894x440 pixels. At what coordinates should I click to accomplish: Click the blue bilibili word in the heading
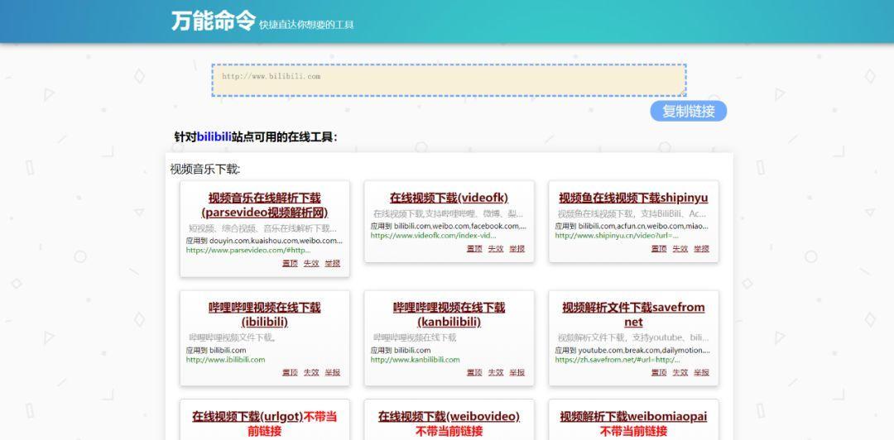click(214, 136)
